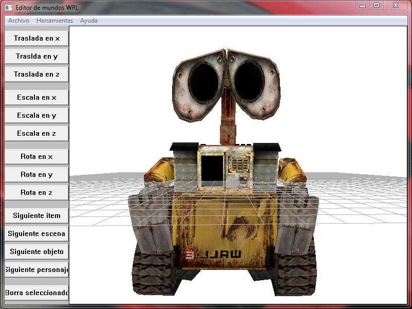
Task: Apply Escala en x
Action: pos(37,98)
